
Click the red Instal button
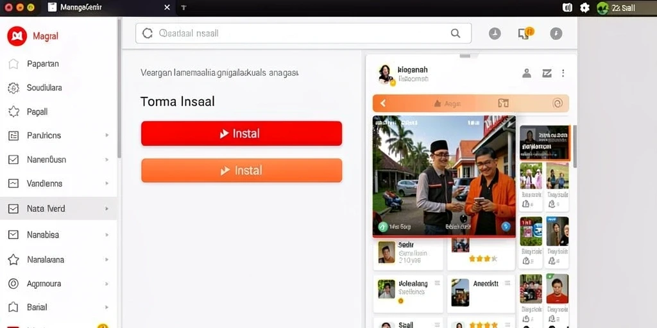pos(241,133)
